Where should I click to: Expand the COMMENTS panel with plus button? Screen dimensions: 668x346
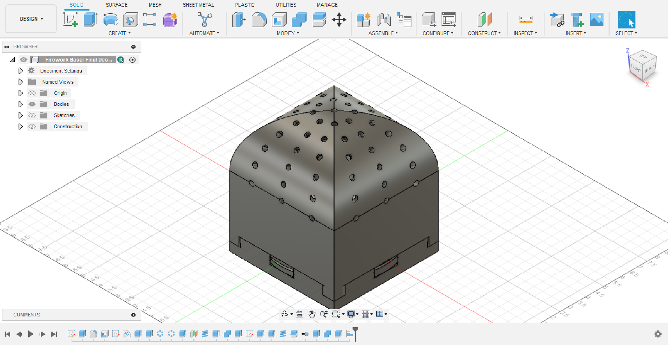[133, 315]
